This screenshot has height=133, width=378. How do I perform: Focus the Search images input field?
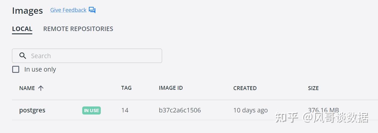pos(93,56)
